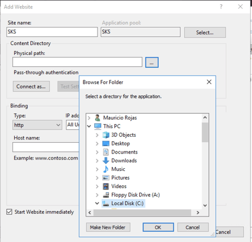Select This PC in folder tree
Viewport: 252px width, 242px height.
click(x=112, y=126)
